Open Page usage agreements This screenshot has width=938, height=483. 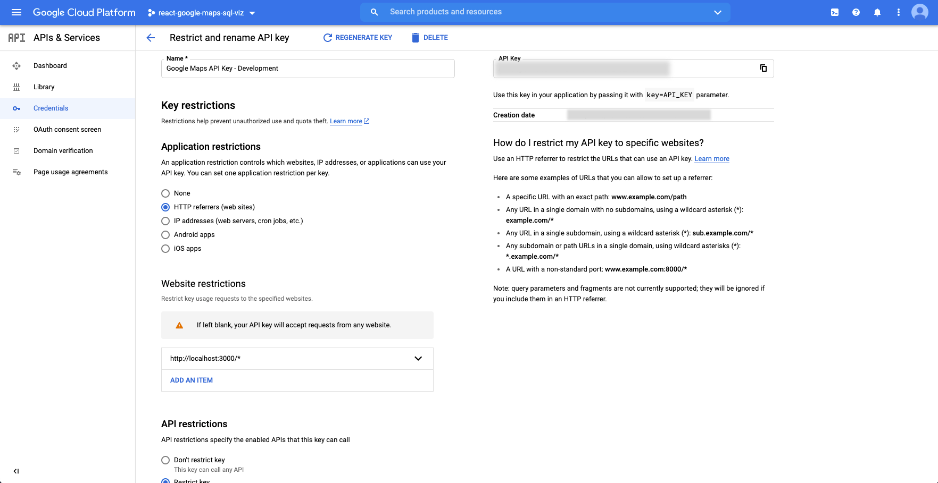tap(68, 172)
